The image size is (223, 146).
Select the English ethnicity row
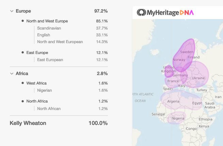[x=44, y=35]
